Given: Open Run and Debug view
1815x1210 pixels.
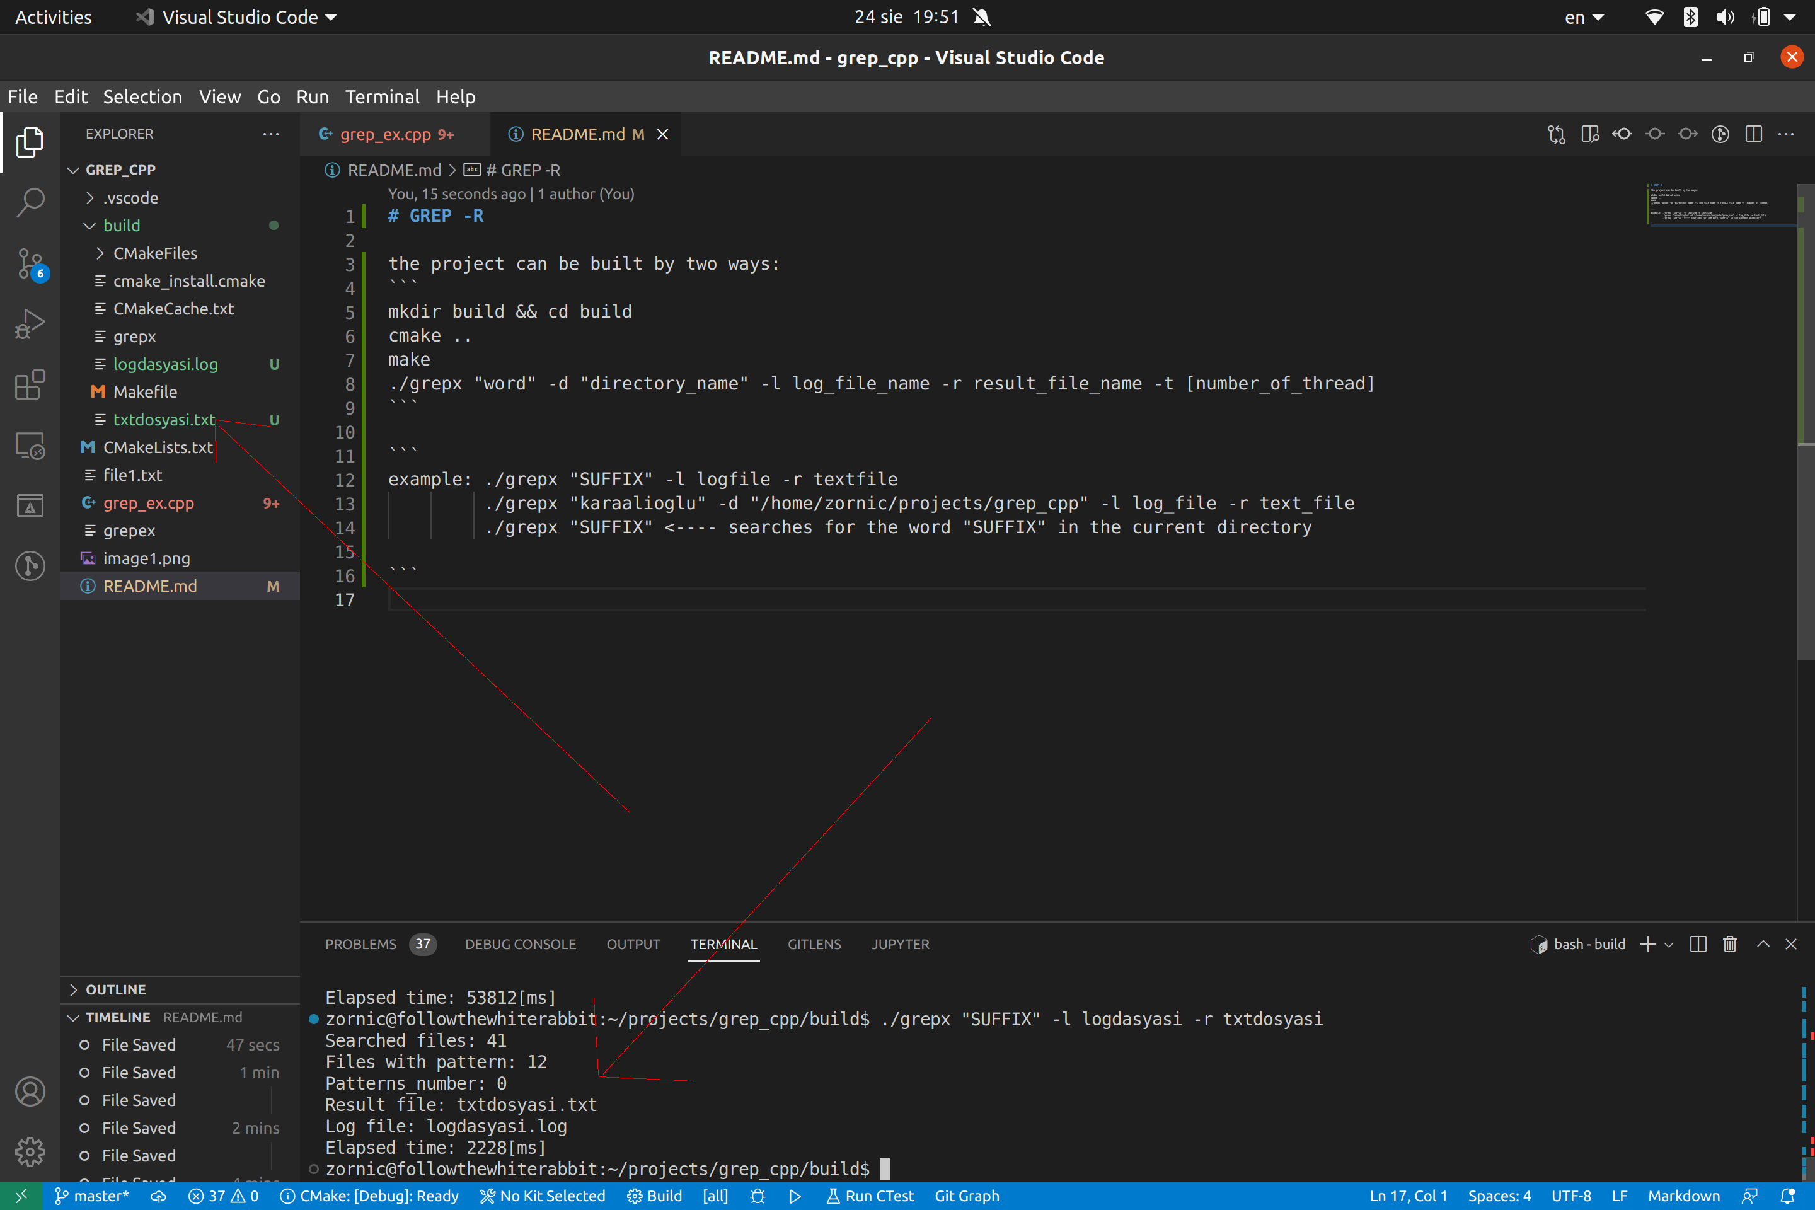Looking at the screenshot, I should (x=30, y=324).
